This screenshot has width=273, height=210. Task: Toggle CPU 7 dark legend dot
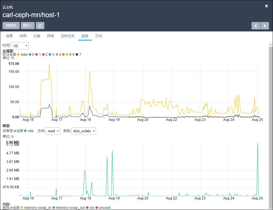(x=77, y=55)
